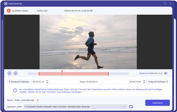Click inside the pink selected timeline range

point(74,74)
